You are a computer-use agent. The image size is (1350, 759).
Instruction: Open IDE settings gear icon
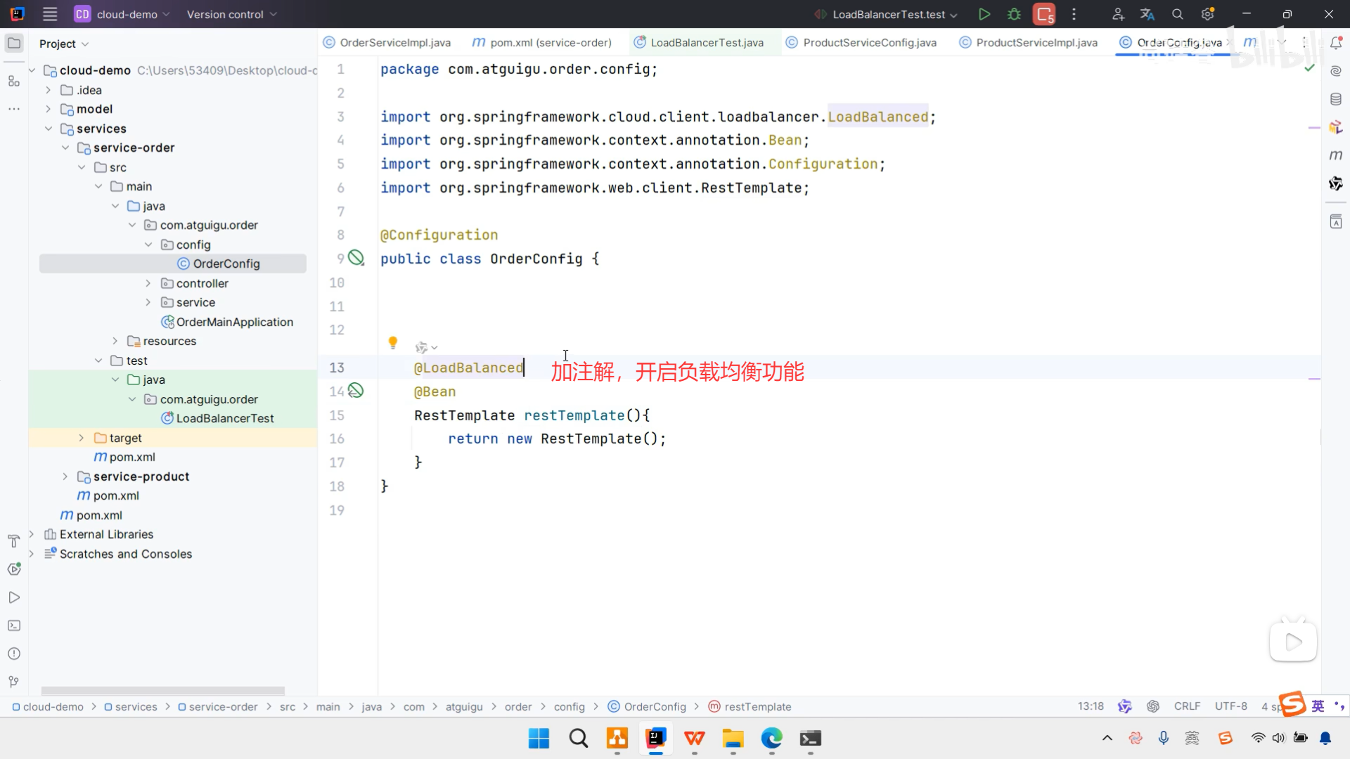tap(1208, 14)
